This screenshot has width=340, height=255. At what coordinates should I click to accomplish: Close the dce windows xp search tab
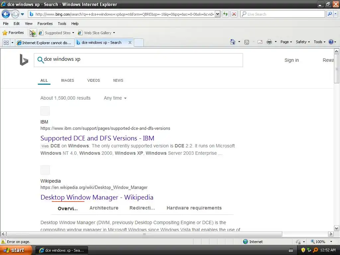click(130, 42)
